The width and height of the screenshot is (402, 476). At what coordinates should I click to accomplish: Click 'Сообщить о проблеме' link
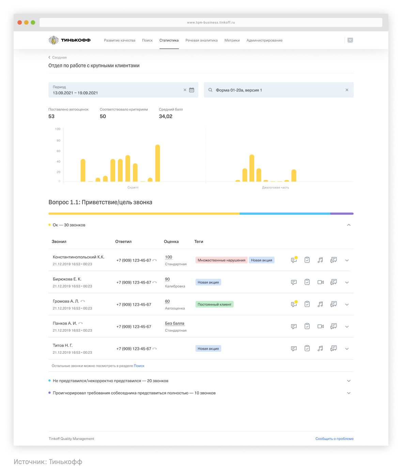click(x=334, y=439)
